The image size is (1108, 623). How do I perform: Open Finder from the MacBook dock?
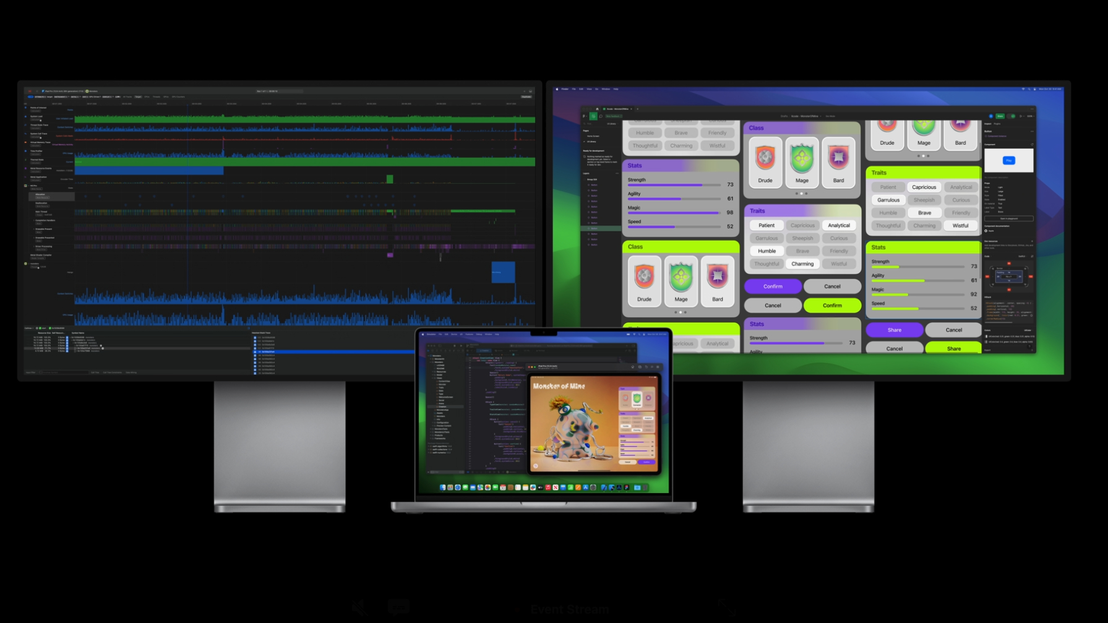443,488
